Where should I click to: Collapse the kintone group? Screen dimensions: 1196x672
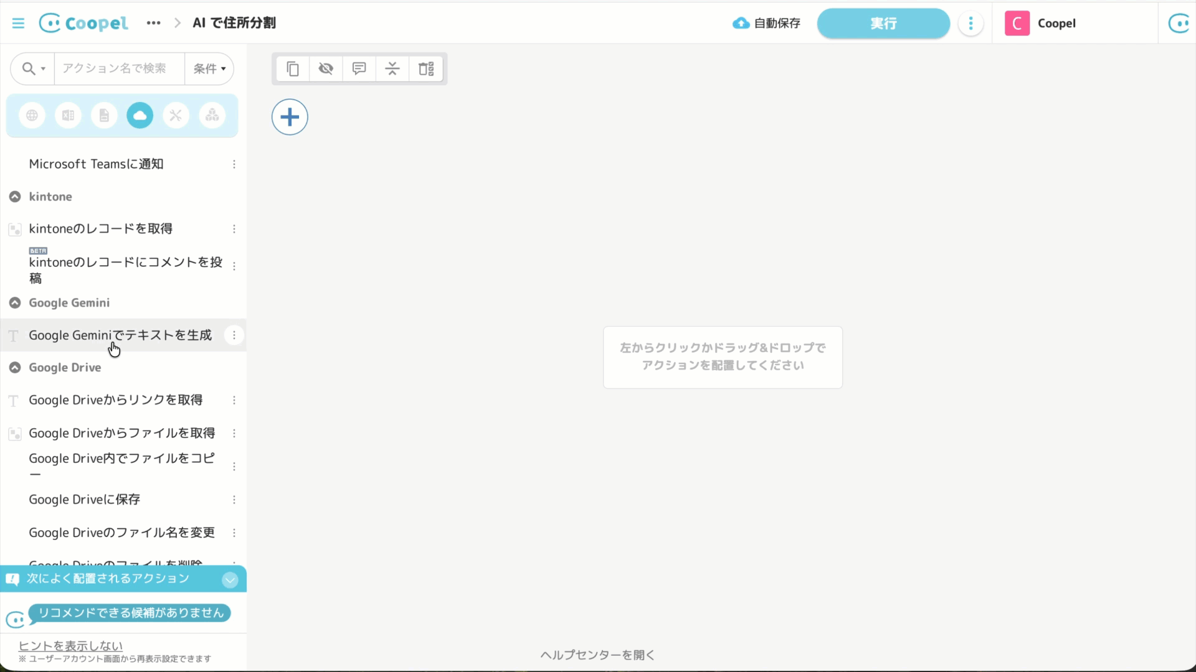coord(15,197)
